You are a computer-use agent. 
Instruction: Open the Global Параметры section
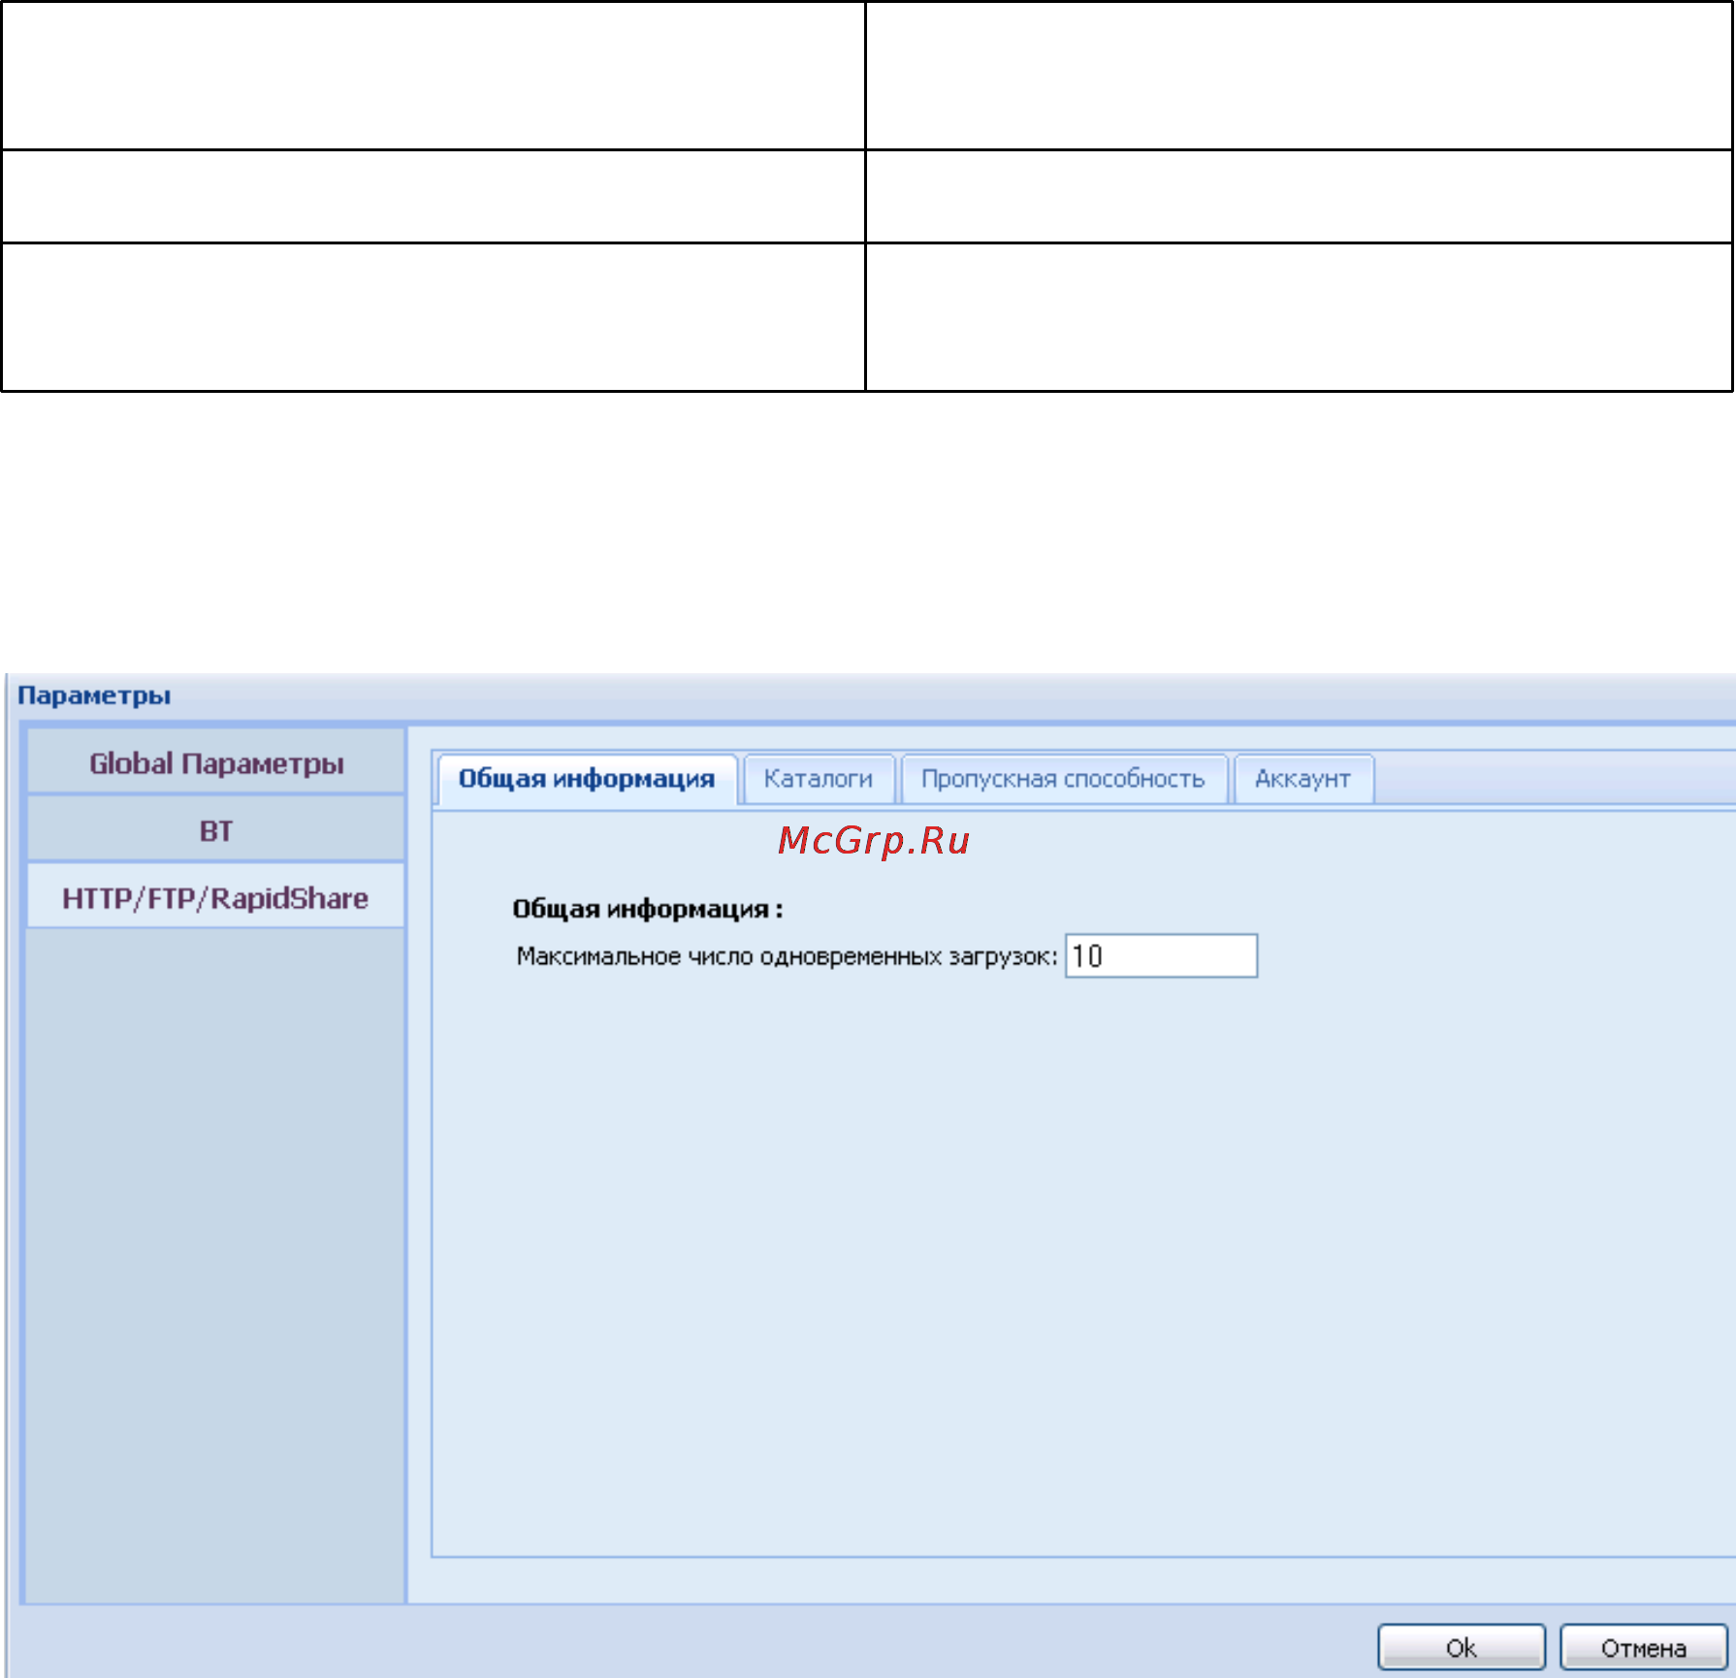pyautogui.click(x=216, y=762)
